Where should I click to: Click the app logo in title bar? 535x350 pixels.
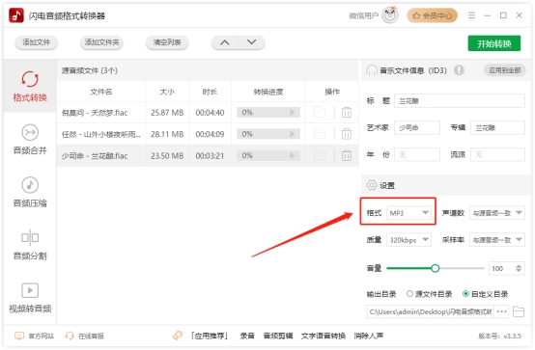pos(16,15)
